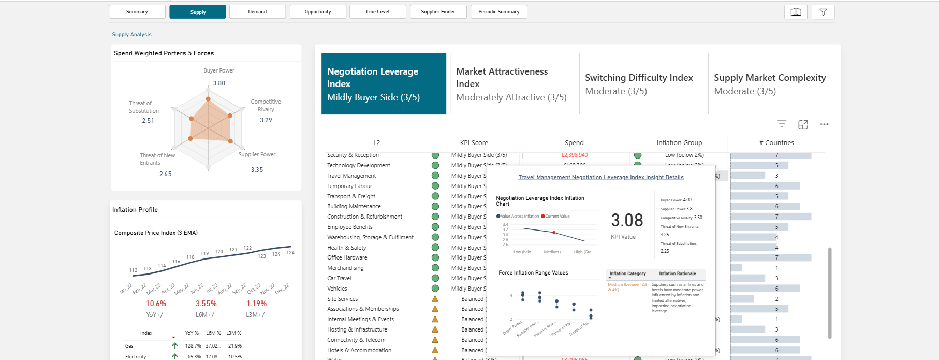Click the green up arrow for Gas
Viewport: 939px width, 360px height.
coord(175,345)
